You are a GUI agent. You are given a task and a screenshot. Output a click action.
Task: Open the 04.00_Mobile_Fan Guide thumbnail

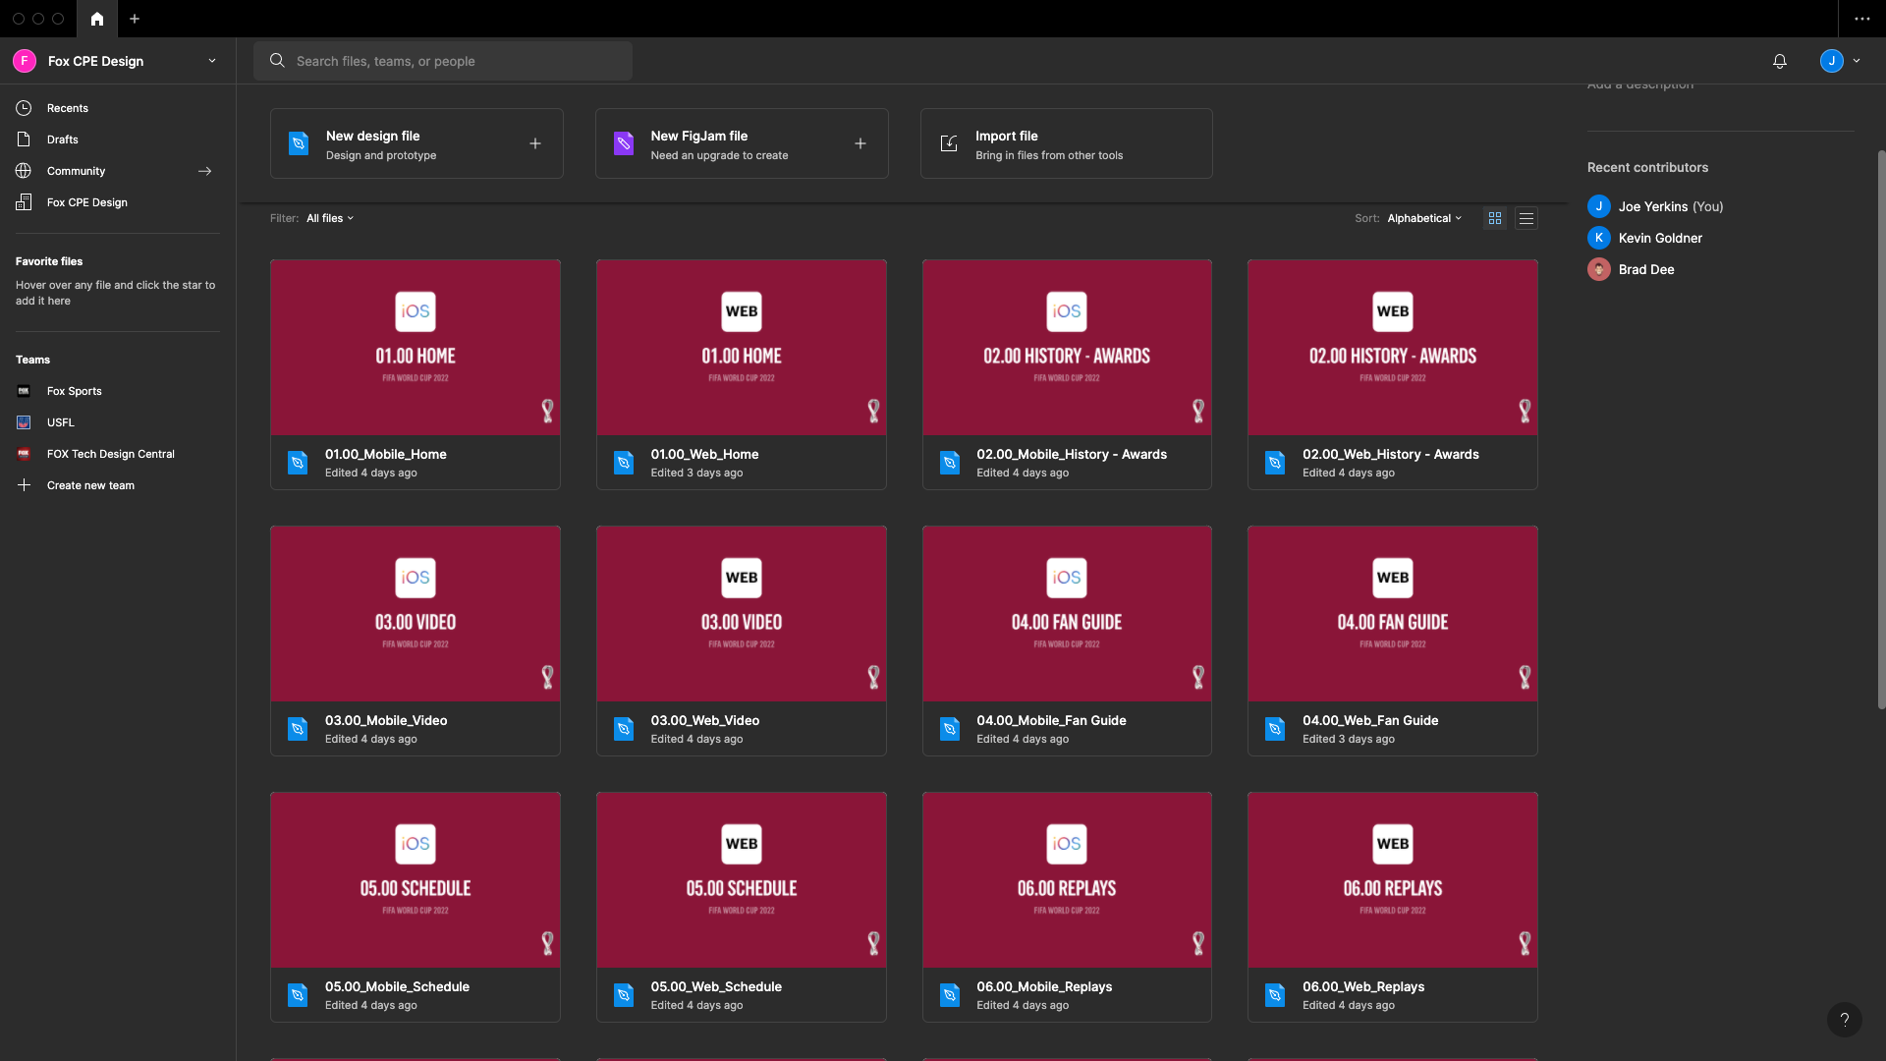click(x=1067, y=614)
